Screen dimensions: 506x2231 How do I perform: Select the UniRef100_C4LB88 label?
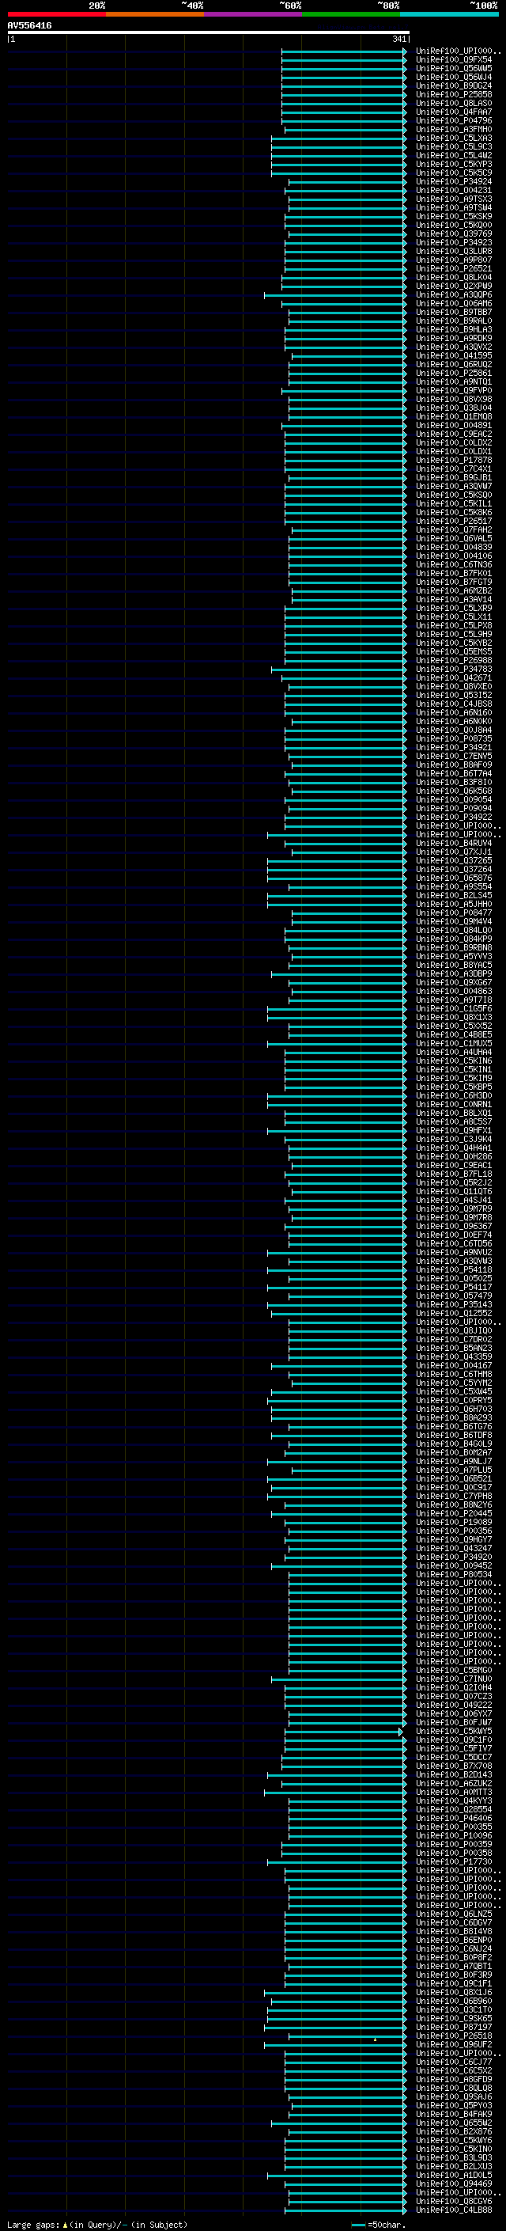(x=454, y=2210)
